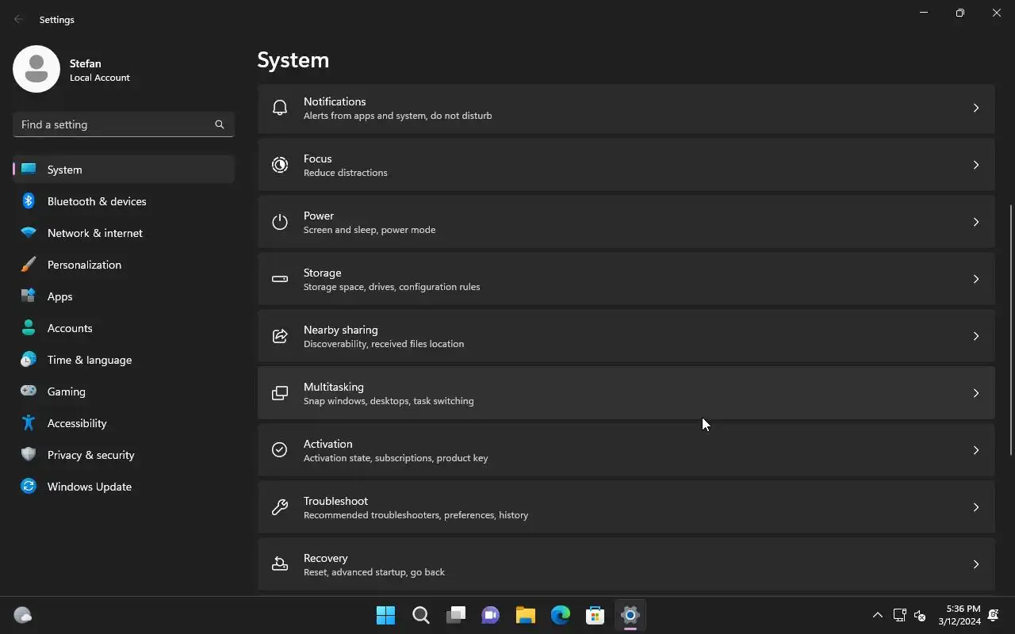Click the network display icon in tray
Image resolution: width=1015 pixels, height=634 pixels.
[900, 615]
